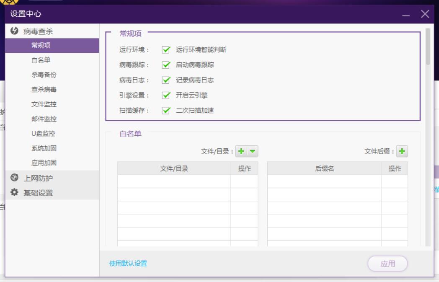The width and height of the screenshot is (439, 282).
Task: Click the vertical scrollbar thumb
Action: point(428,46)
